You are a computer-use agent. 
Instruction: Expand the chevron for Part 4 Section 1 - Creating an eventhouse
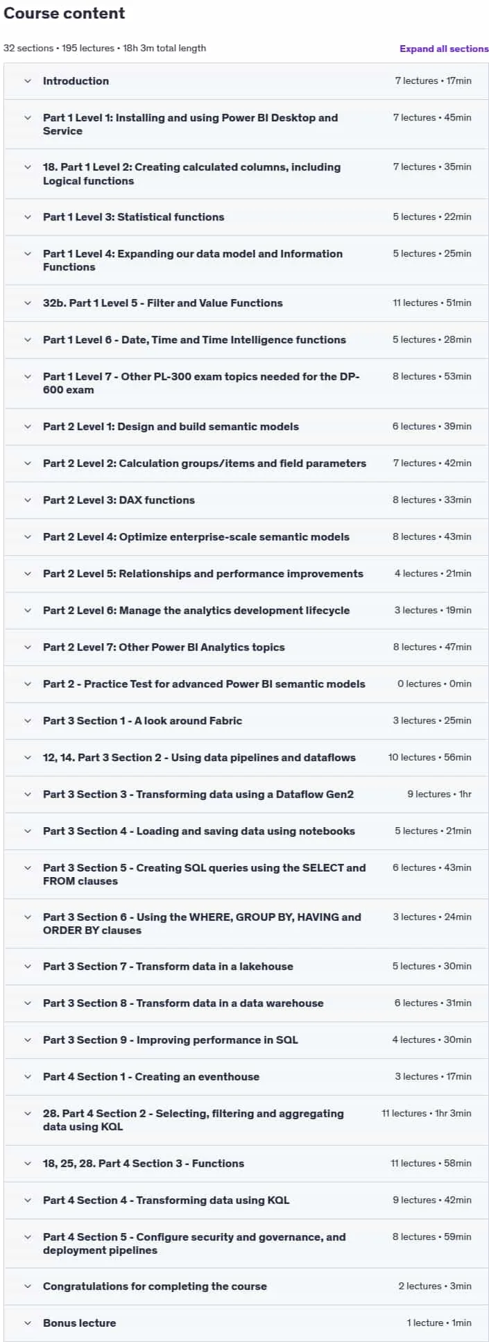[28, 1077]
